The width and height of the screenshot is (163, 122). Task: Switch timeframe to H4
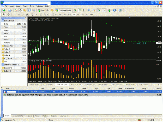coord(78,15)
